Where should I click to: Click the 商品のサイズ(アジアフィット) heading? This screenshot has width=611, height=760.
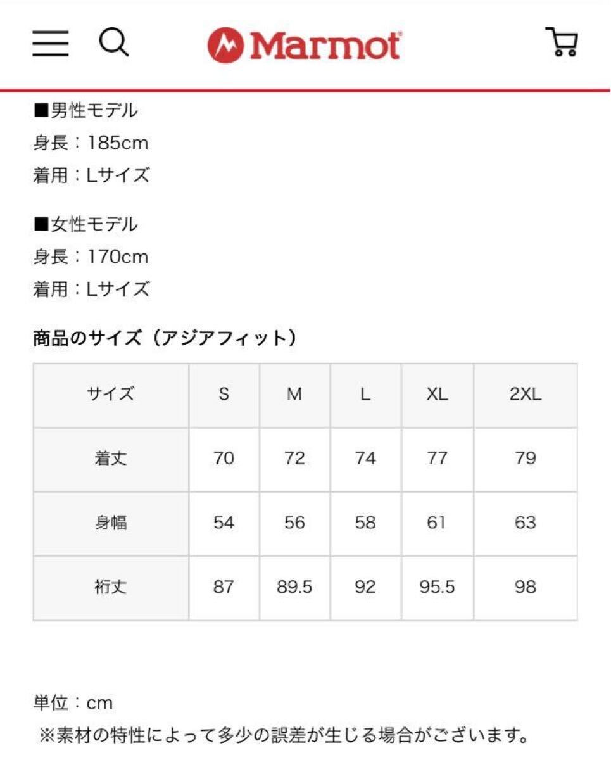point(165,338)
